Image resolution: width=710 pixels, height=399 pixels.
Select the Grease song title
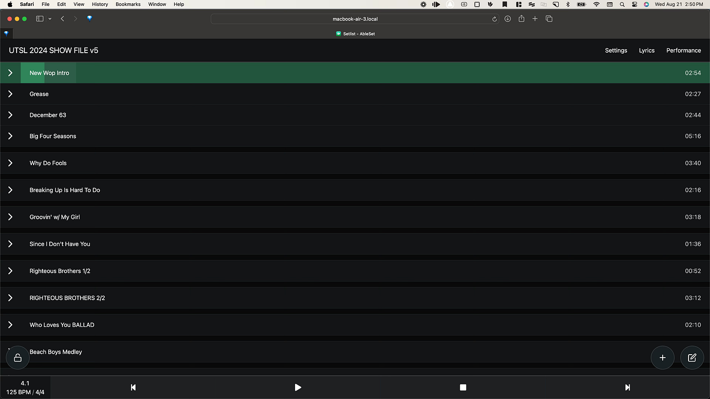[x=39, y=94]
